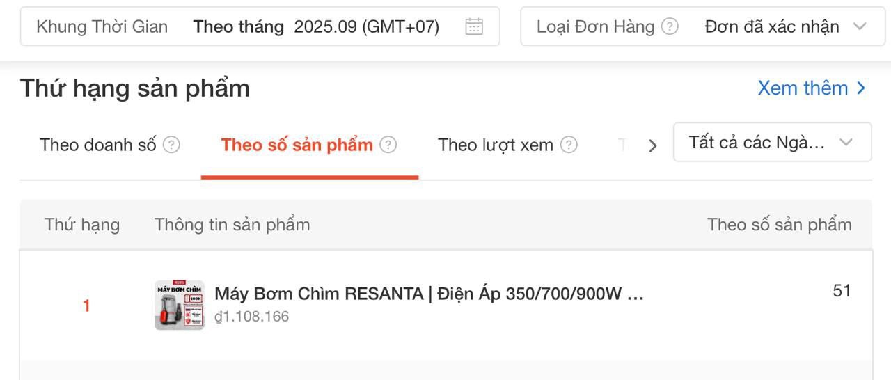Screen dimensions: 891x380
Task: Expand the Tất cả các Ngà... dropdown
Action: [x=771, y=143]
